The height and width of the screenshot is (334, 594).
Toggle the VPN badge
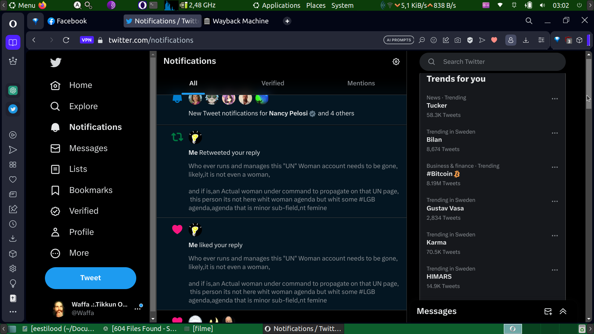[x=87, y=40]
